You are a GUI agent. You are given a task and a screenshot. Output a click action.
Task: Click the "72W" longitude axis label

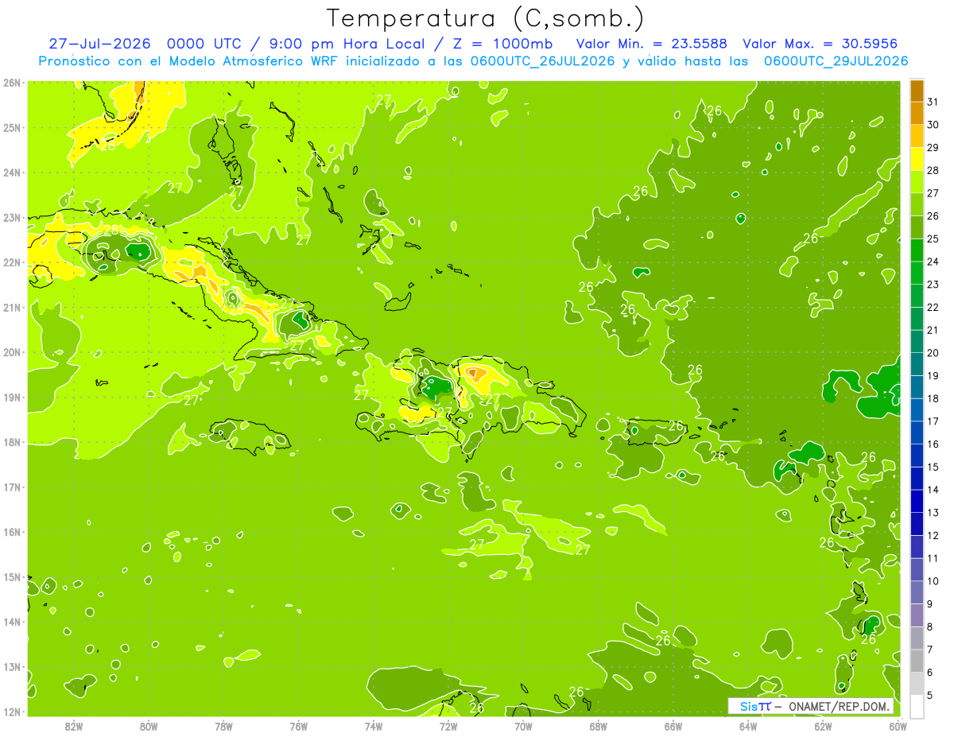click(x=448, y=726)
